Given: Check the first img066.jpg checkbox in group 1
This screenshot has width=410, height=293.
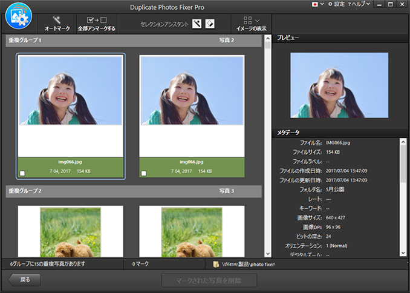Looking at the screenshot, I should point(22,173).
